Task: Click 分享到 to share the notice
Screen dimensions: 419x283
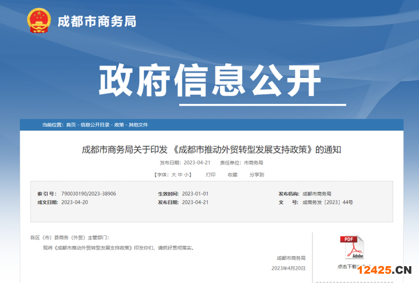Action: click(257, 174)
